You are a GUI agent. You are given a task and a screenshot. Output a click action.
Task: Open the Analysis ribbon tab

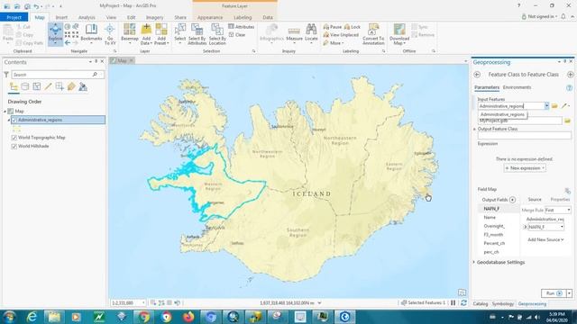coord(87,17)
